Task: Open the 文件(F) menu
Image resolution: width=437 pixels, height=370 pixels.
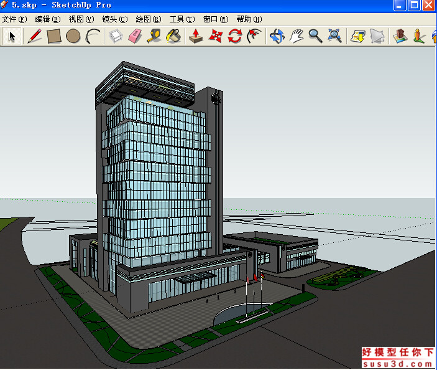Action: point(14,19)
